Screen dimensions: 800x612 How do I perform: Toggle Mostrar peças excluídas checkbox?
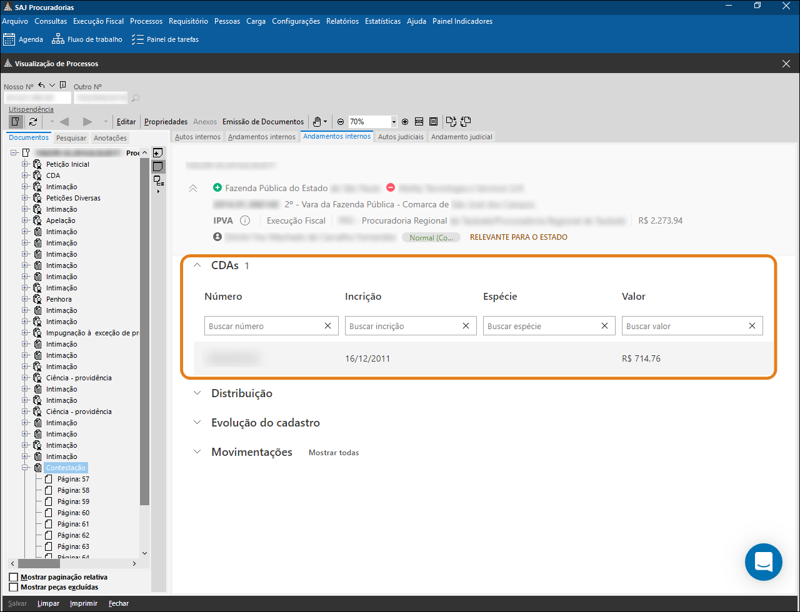pyautogui.click(x=14, y=587)
